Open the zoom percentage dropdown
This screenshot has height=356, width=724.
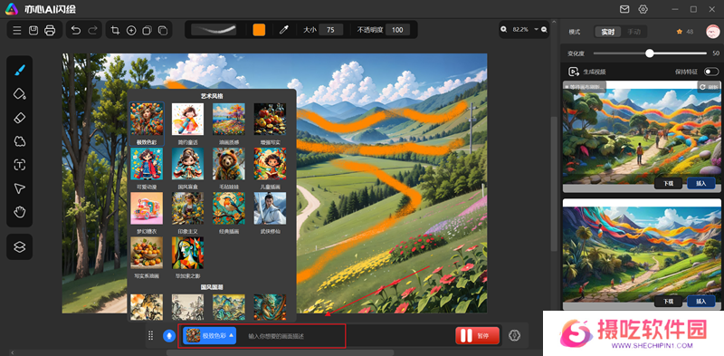point(537,29)
